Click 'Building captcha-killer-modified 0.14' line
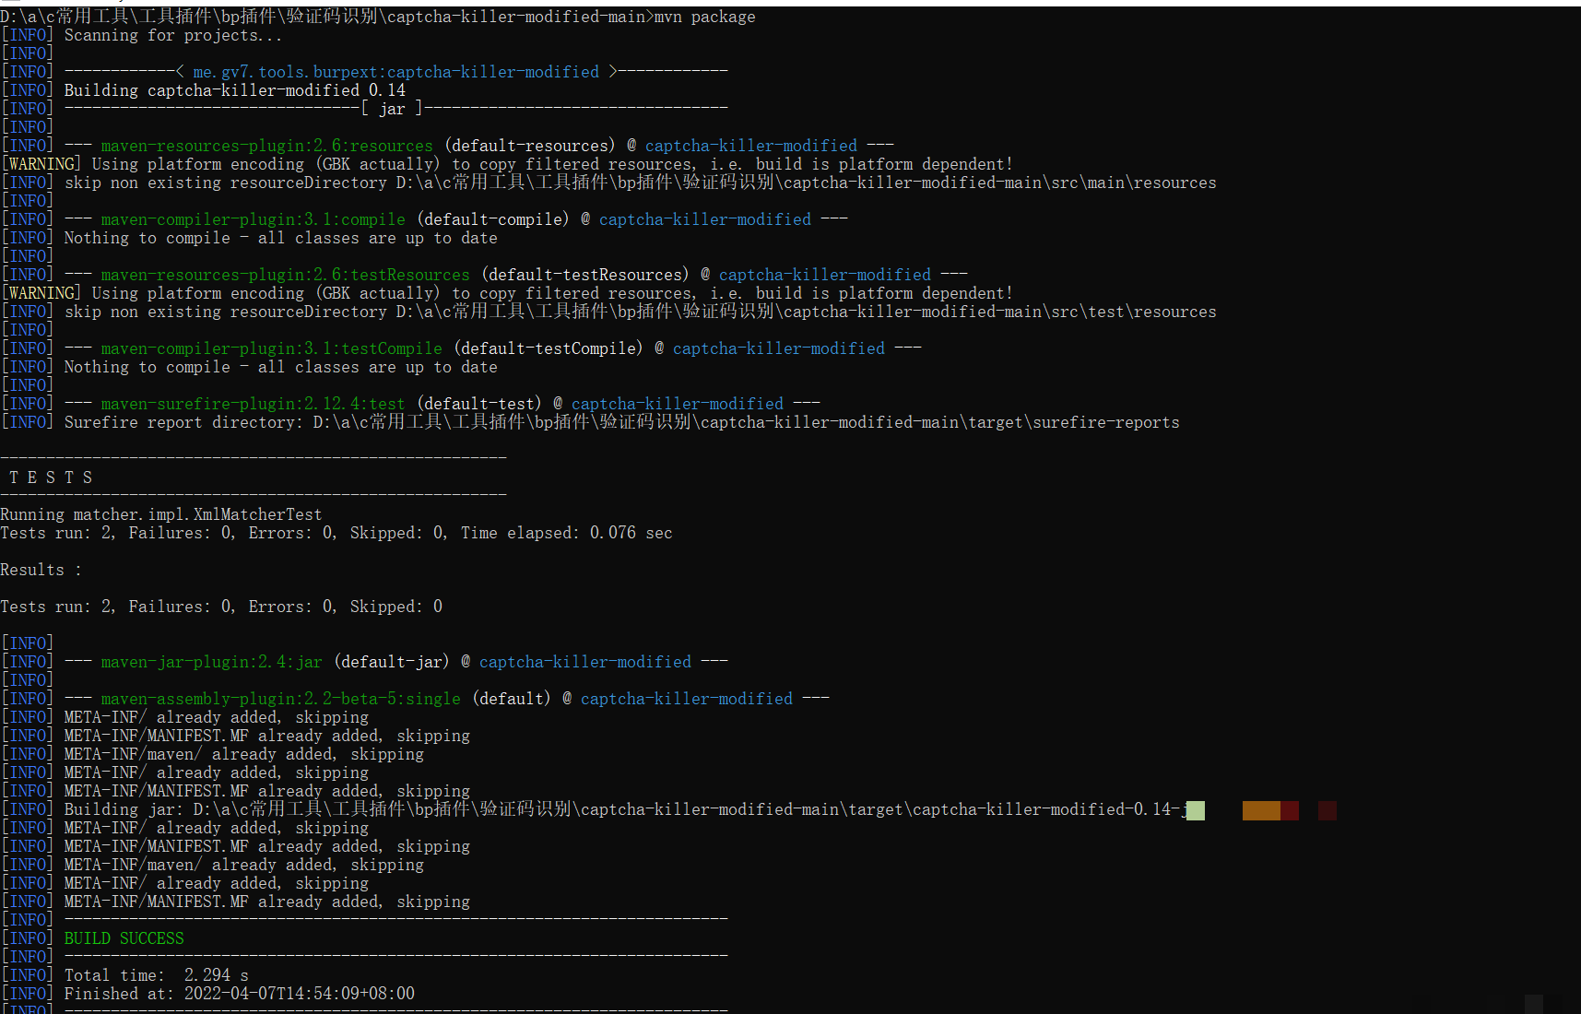 [234, 90]
